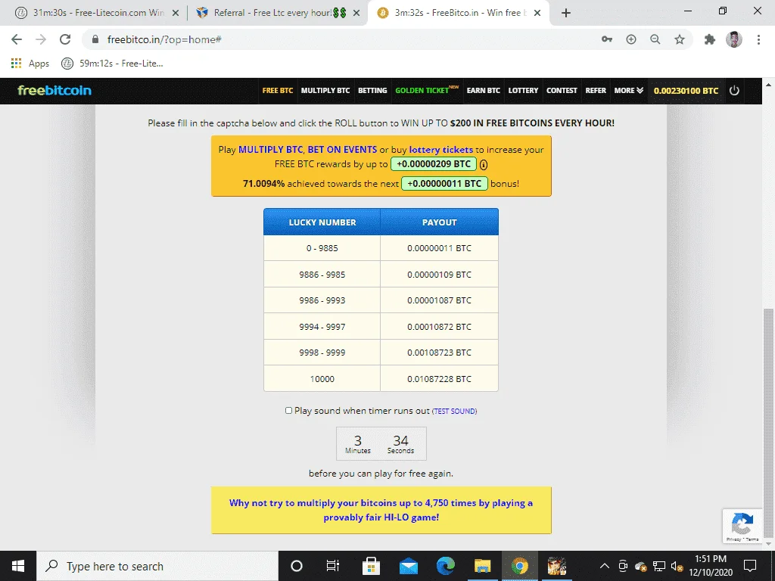Click the freebitcoin logo

pos(54,91)
